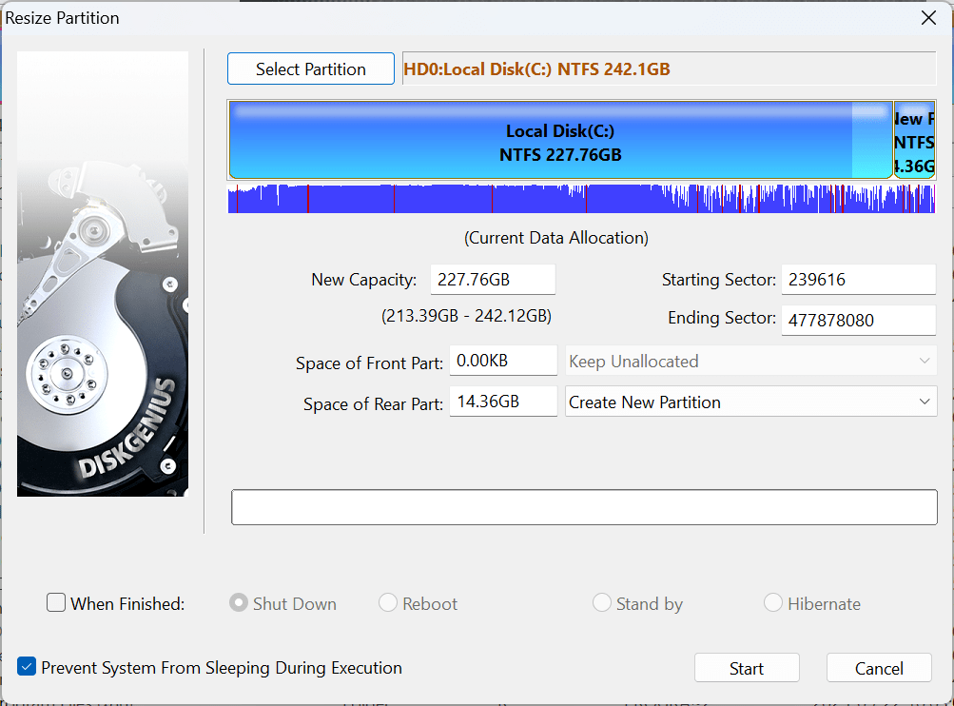The height and width of the screenshot is (706, 954).
Task: Select the small new partition block
Action: tap(915, 142)
